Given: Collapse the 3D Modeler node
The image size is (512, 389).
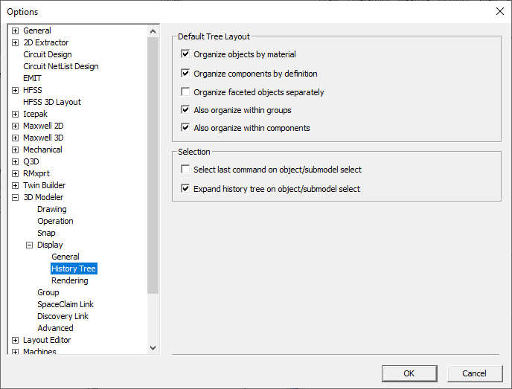Looking at the screenshot, I should (15, 197).
